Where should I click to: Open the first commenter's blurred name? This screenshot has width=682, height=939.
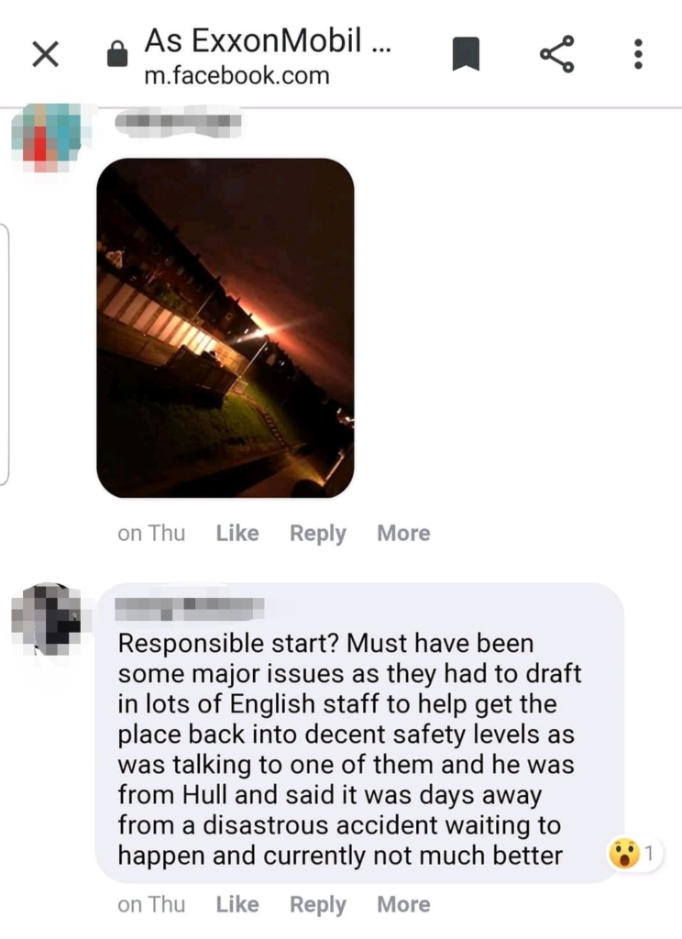pos(179,122)
